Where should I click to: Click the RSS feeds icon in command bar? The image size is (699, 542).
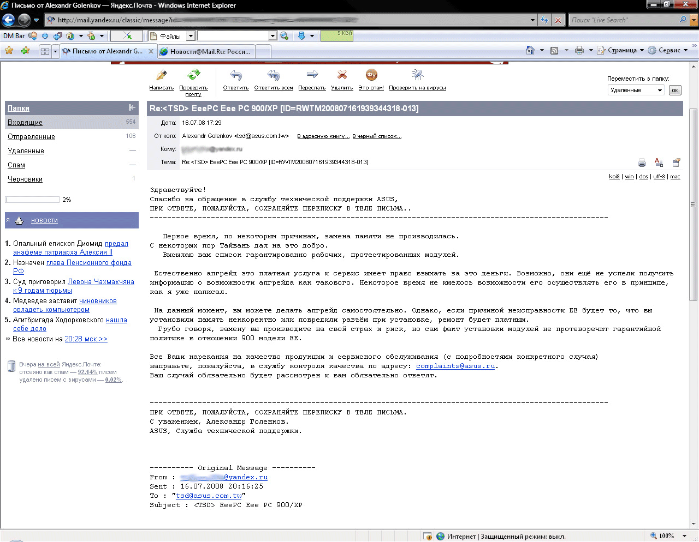[x=554, y=50]
